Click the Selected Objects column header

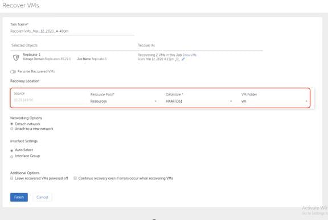(24, 45)
